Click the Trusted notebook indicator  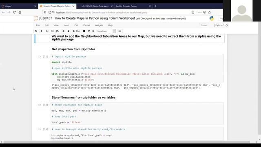[204, 25]
